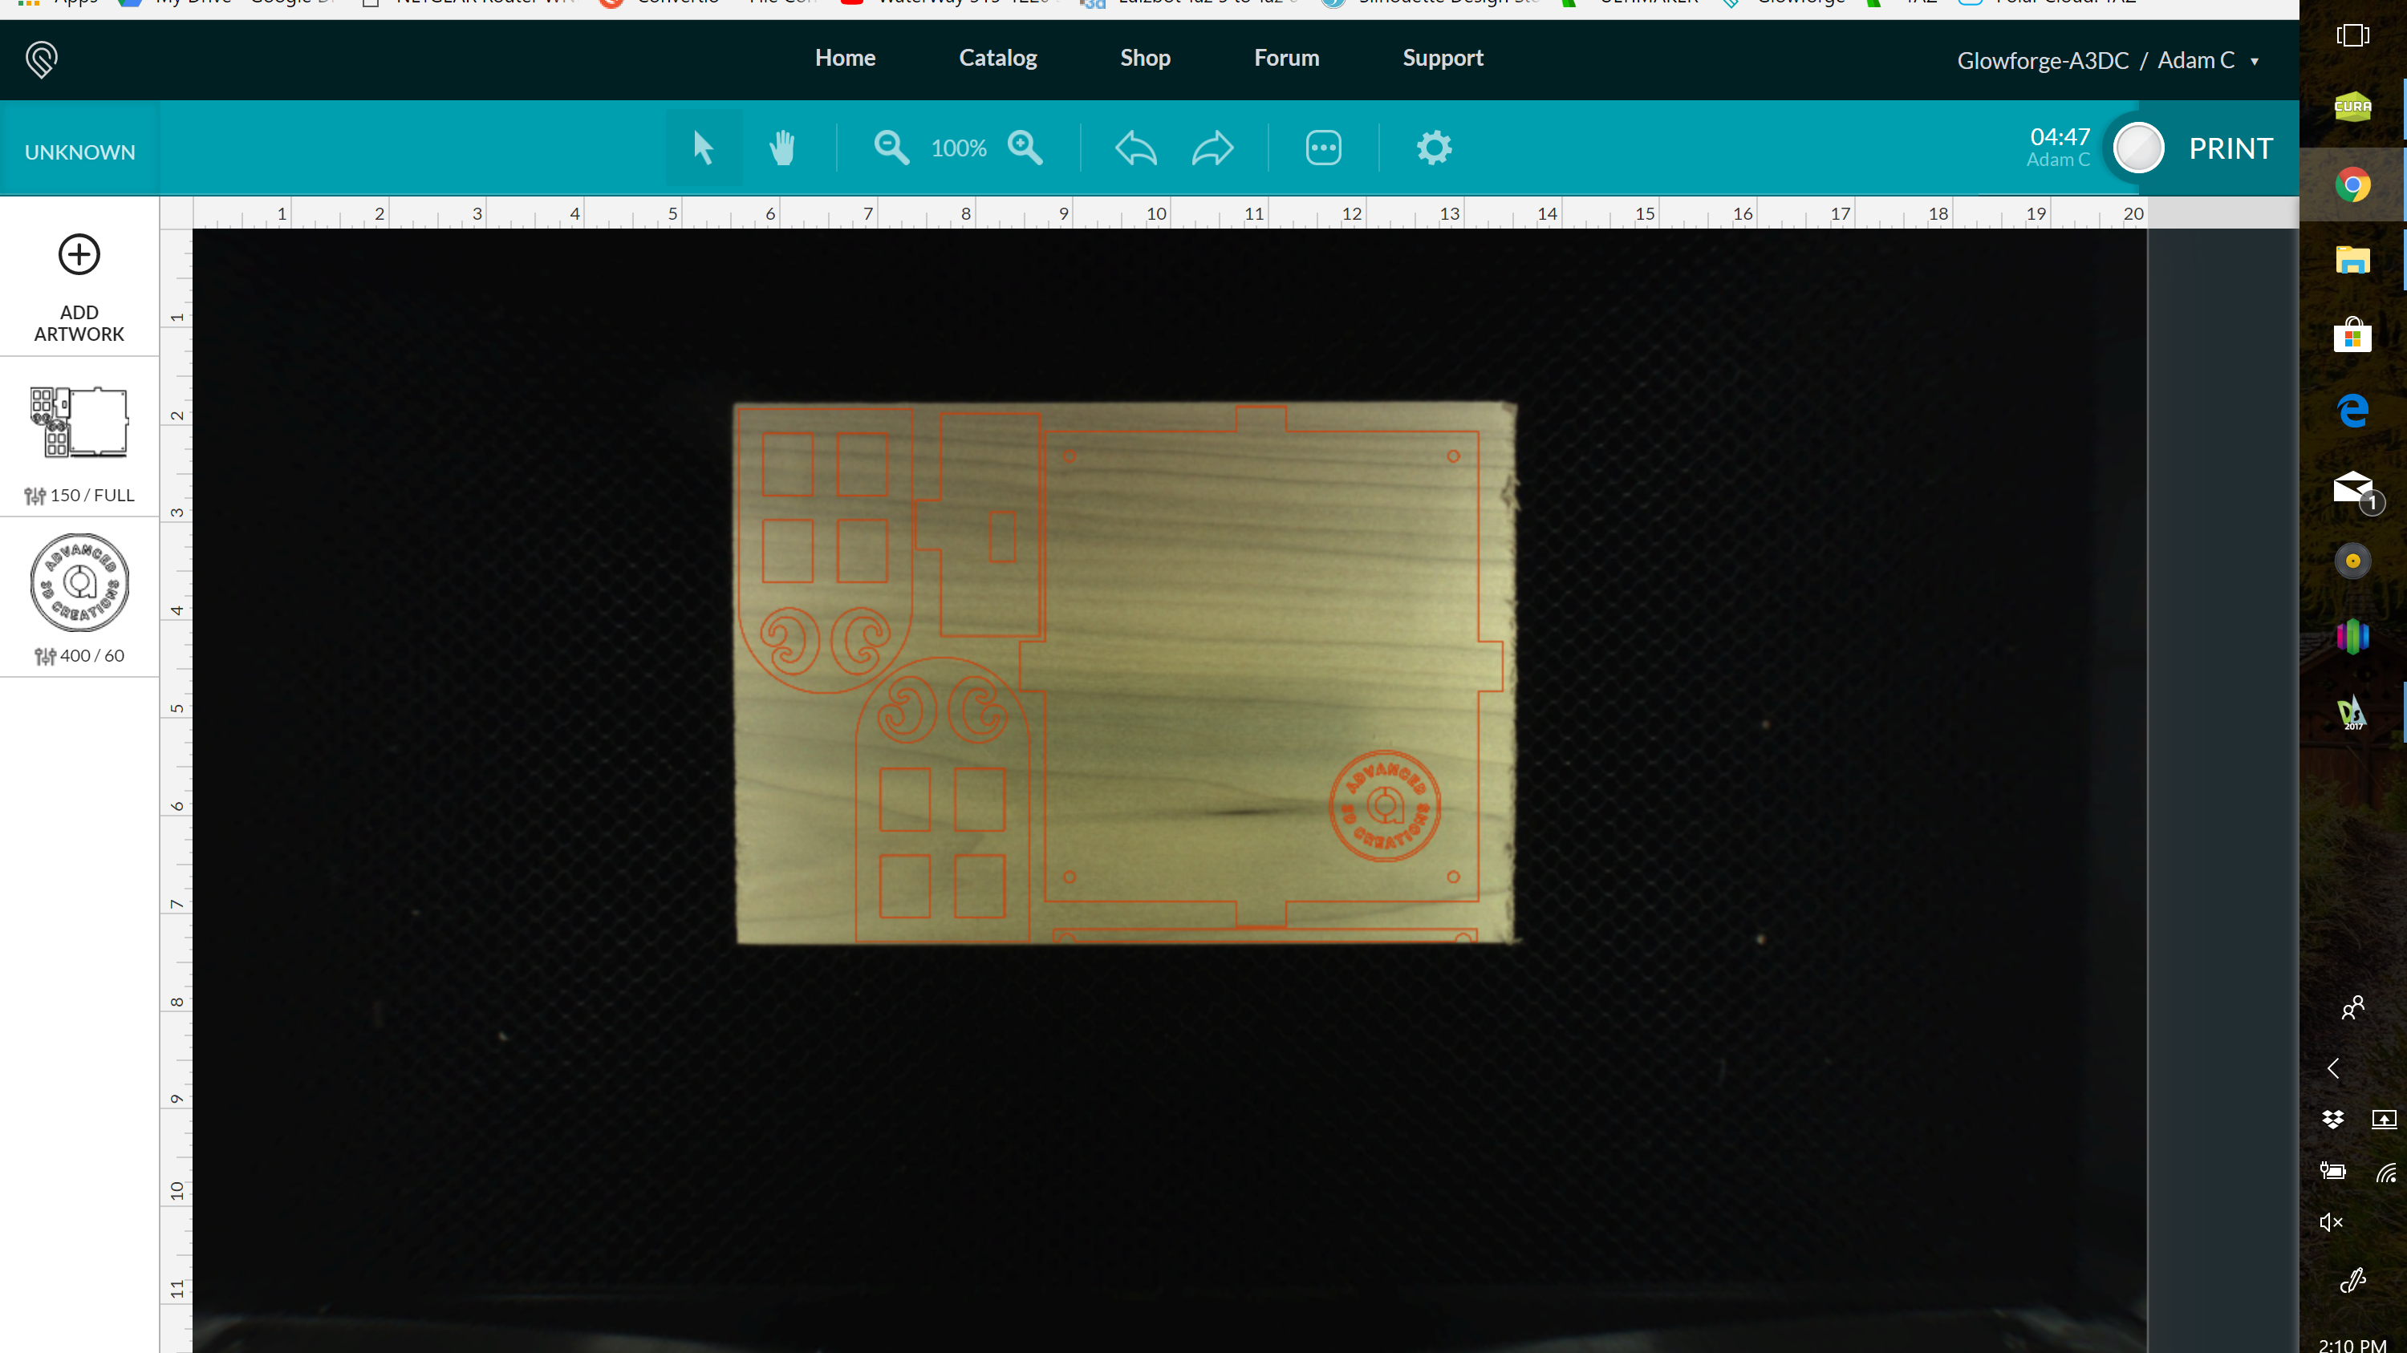The image size is (2407, 1353).
Task: Open Task View from the taskbar
Action: pyautogui.click(x=2352, y=35)
